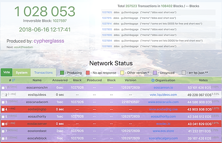This screenshot has height=143, width=222.
Task: Switch to the System tab
Action: click(21, 73)
